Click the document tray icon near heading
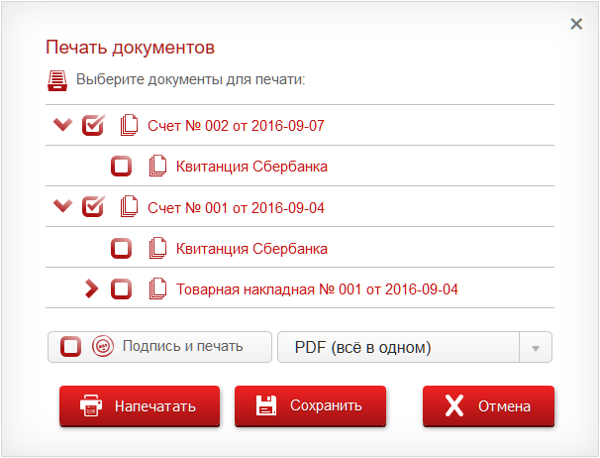 click(x=57, y=80)
